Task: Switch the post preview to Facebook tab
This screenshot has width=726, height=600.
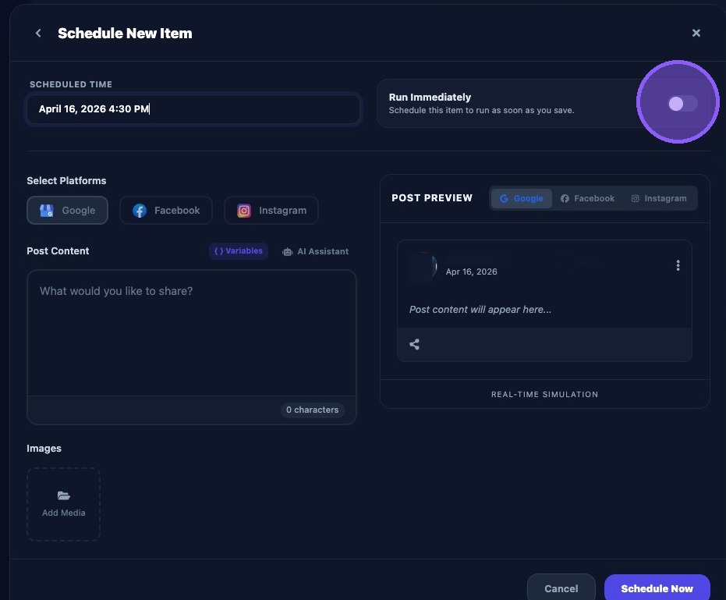Action: coord(587,198)
